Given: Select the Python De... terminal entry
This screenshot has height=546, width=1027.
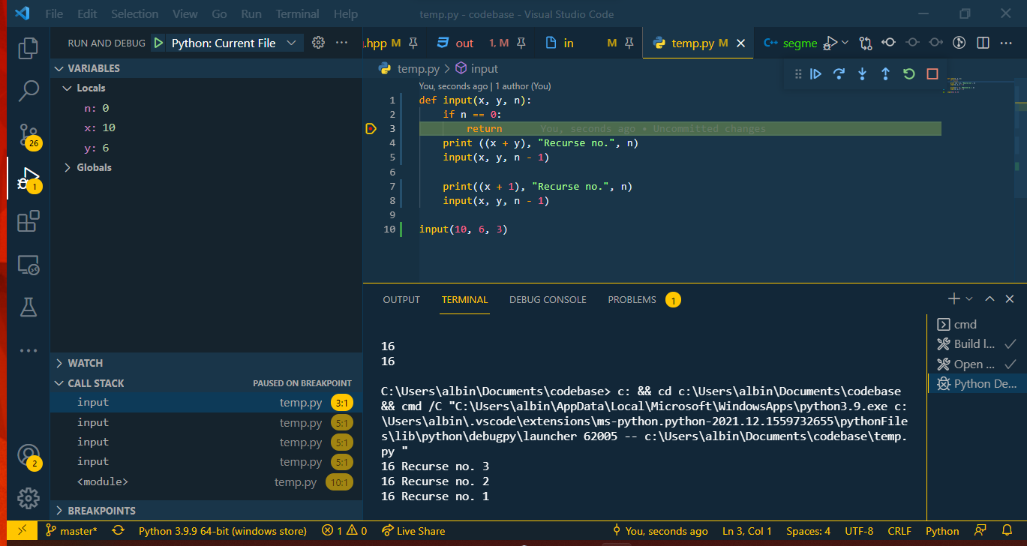Looking at the screenshot, I should tap(976, 384).
